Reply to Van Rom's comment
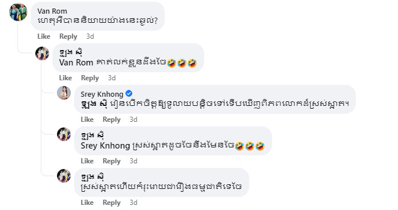398x210 pixels. (68, 36)
